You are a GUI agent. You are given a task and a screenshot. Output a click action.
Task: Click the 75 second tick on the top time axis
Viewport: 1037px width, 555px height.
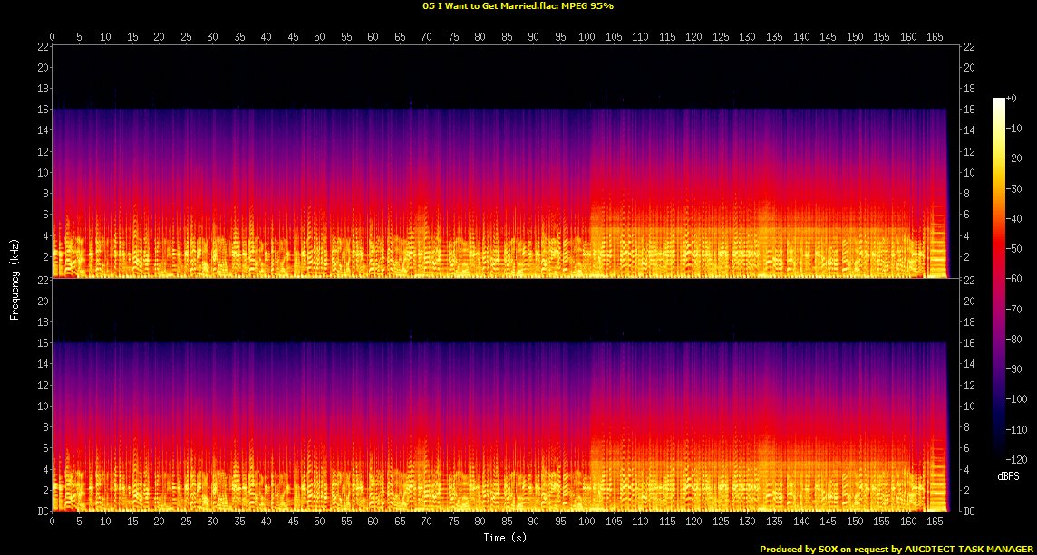click(453, 37)
